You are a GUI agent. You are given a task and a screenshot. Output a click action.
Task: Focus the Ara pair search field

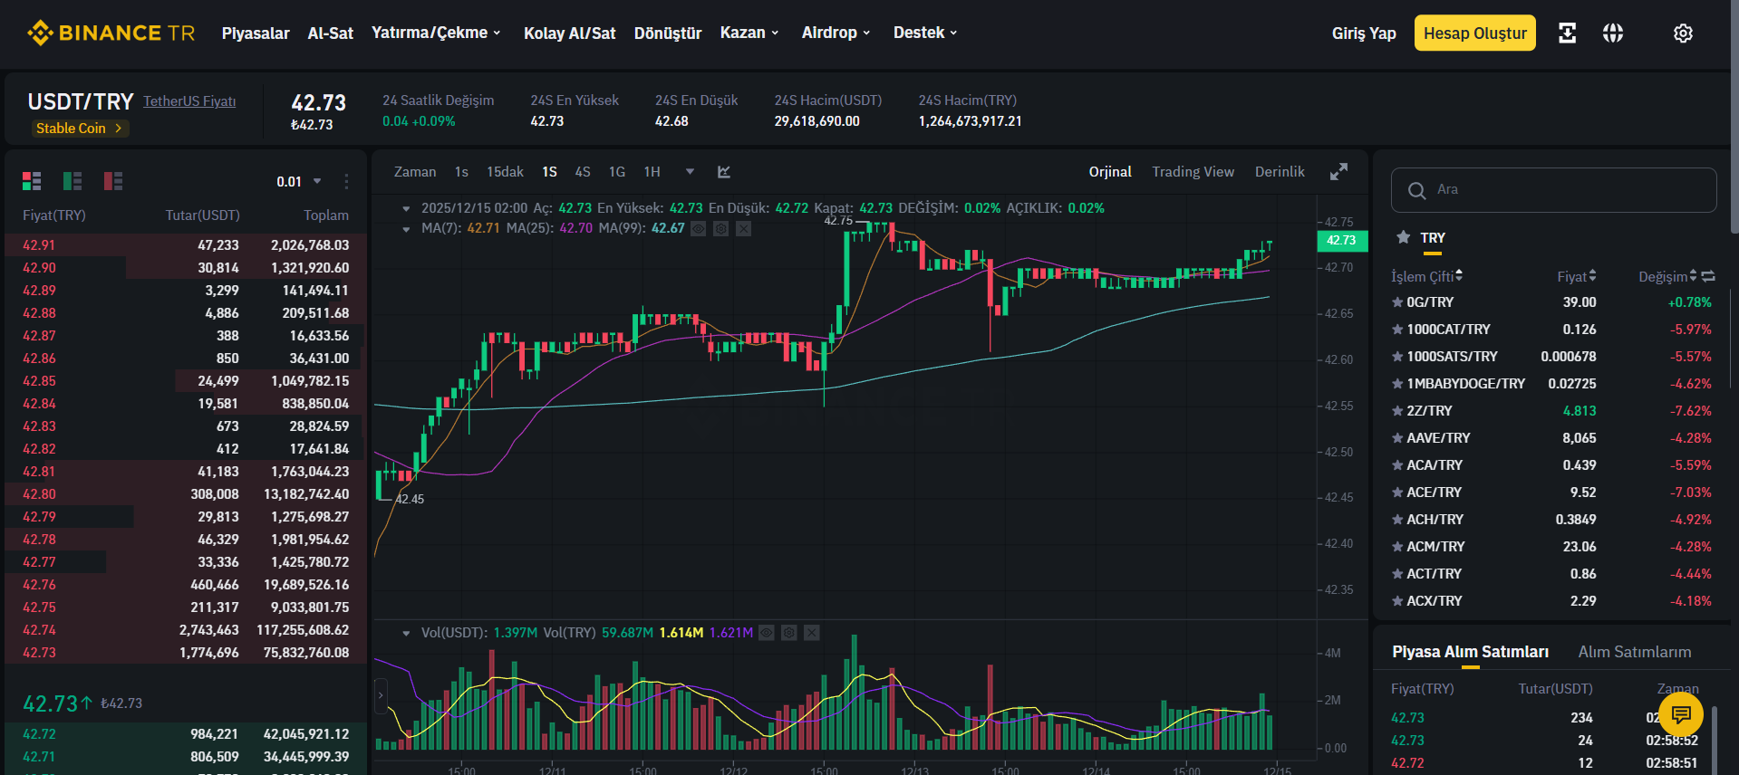point(1553,190)
